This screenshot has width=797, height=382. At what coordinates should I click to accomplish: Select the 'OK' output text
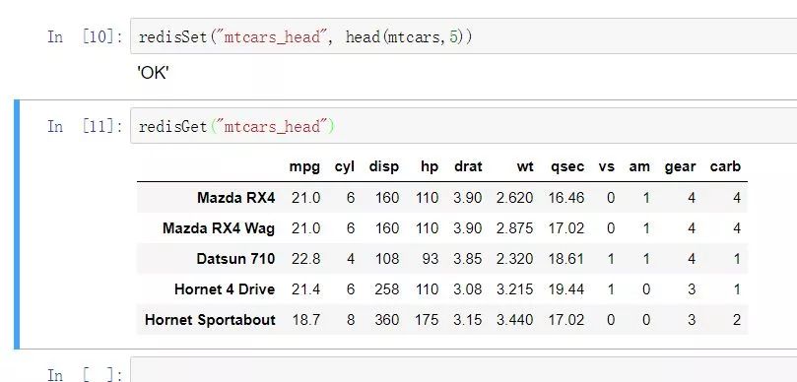point(153,74)
